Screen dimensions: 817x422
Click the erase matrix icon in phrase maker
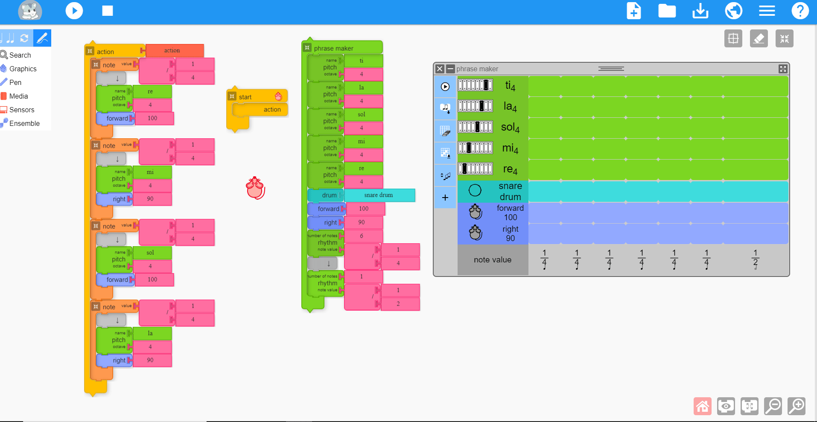click(x=445, y=131)
